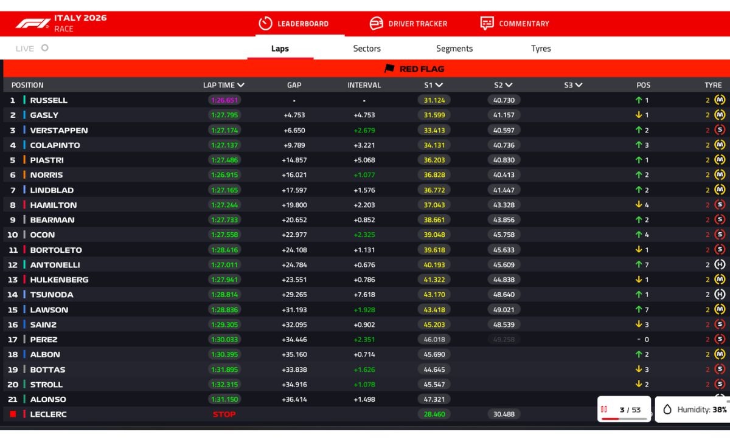Click Leclerc's green S1 time 28.460
730x443 pixels.
[434, 414]
